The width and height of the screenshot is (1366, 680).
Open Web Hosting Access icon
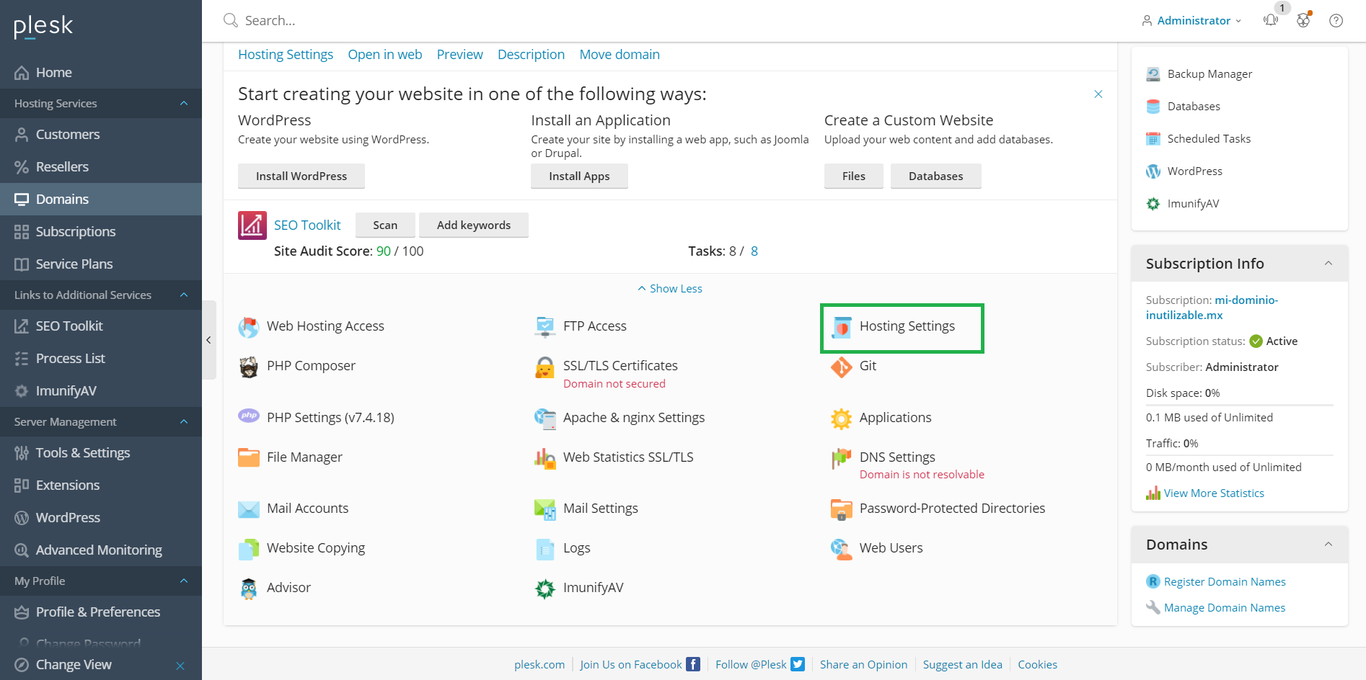pos(249,327)
